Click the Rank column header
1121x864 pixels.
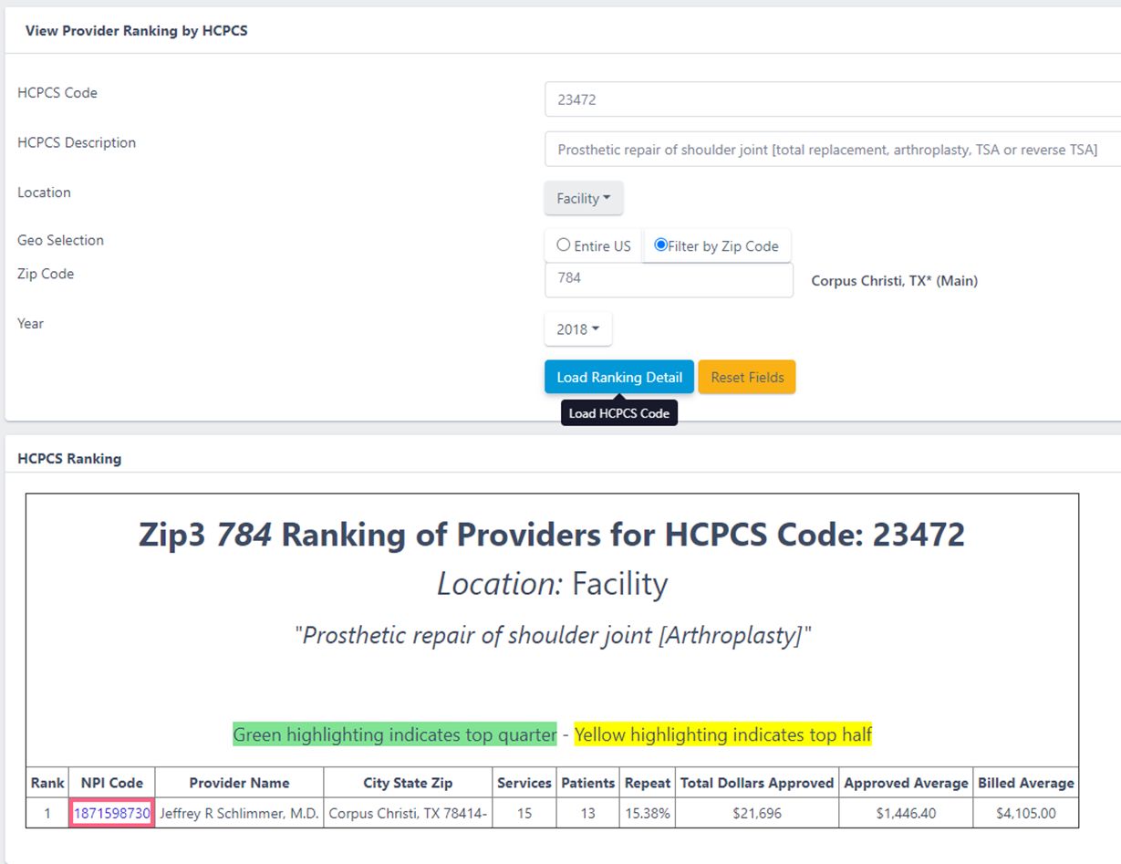(47, 783)
